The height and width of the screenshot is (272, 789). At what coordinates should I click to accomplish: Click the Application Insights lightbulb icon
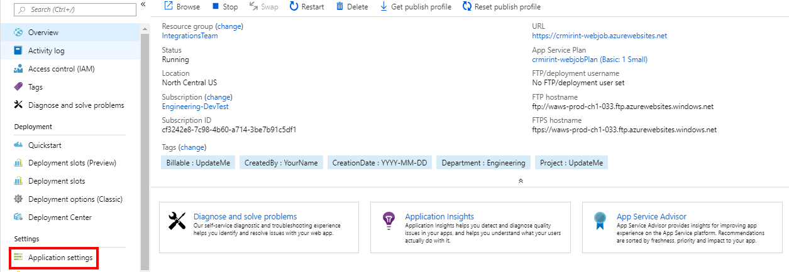pyautogui.click(x=389, y=220)
